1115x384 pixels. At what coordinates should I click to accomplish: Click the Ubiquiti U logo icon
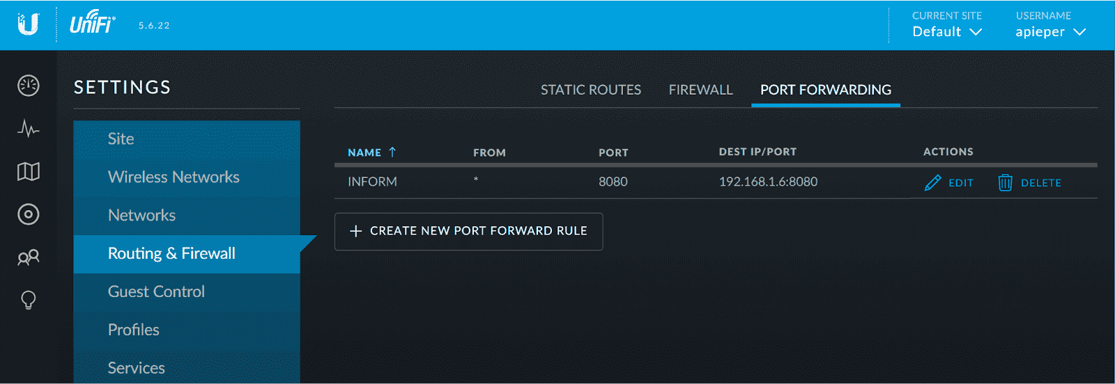pos(28,24)
